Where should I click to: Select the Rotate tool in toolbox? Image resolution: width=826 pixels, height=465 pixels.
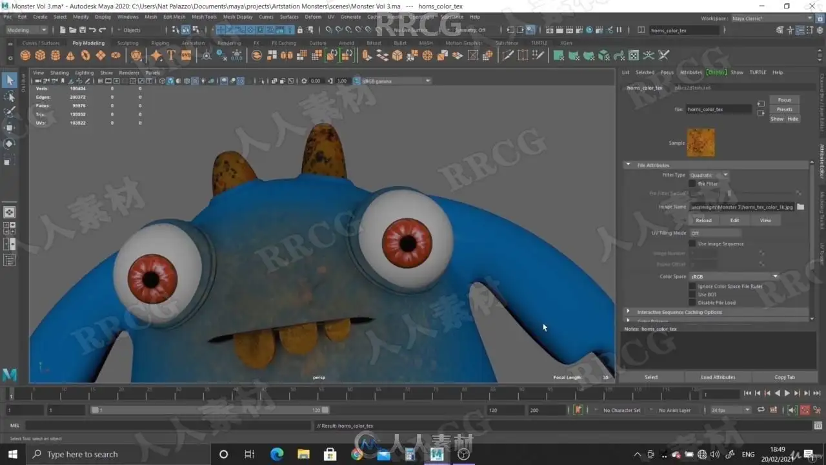coord(10,143)
